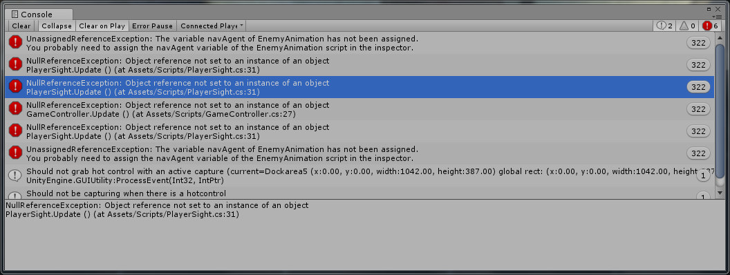The height and width of the screenshot is (275, 730).
Task: Click the vertical scrollbar thumb of the log list
Action: pyautogui.click(x=720, y=111)
